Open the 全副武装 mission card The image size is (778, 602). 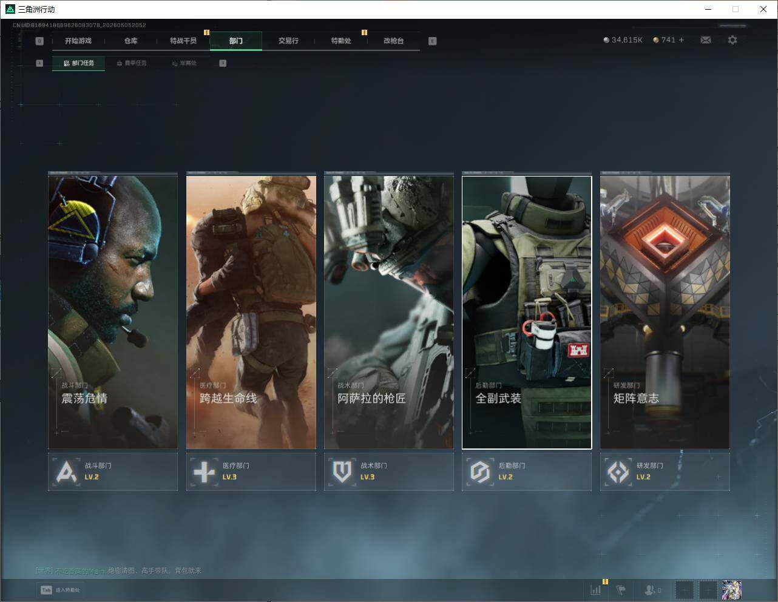pos(527,313)
